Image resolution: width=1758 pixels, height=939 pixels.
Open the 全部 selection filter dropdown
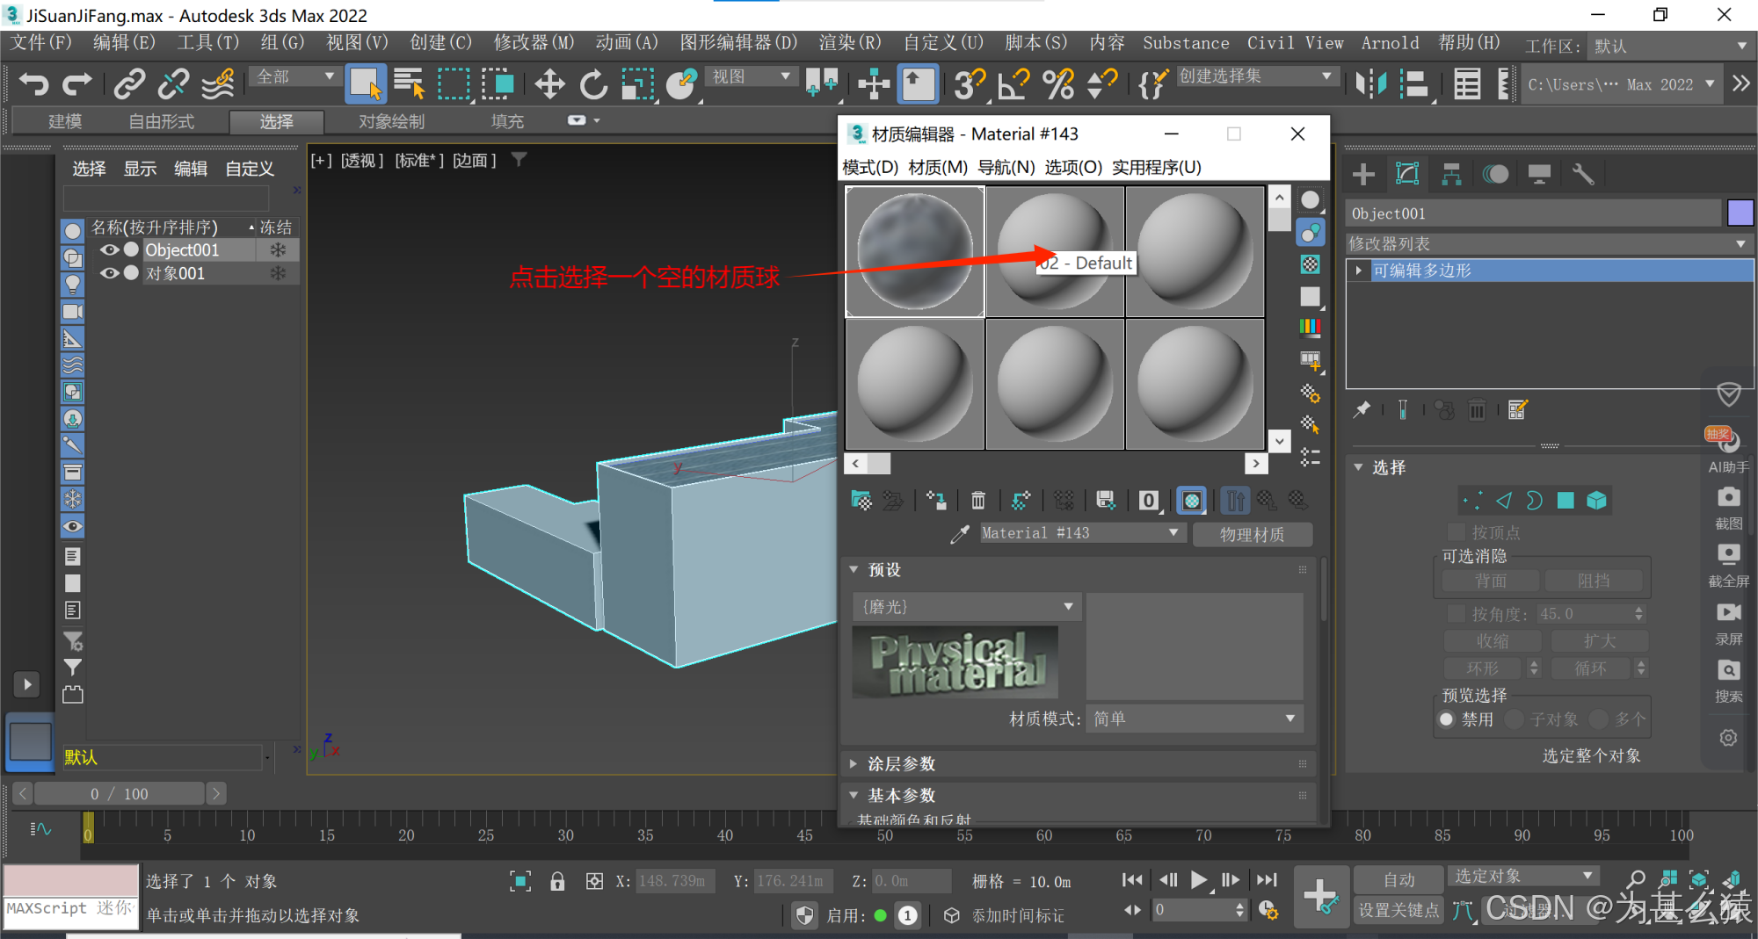(x=295, y=76)
